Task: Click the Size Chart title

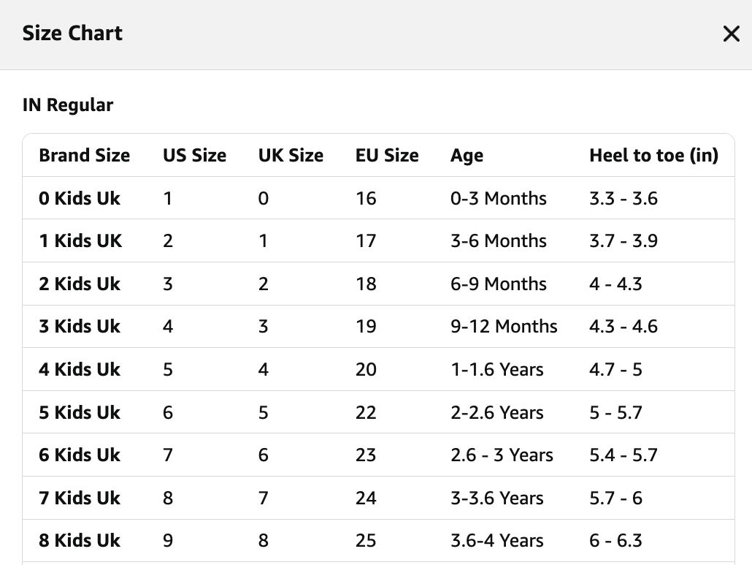Action: pos(72,34)
